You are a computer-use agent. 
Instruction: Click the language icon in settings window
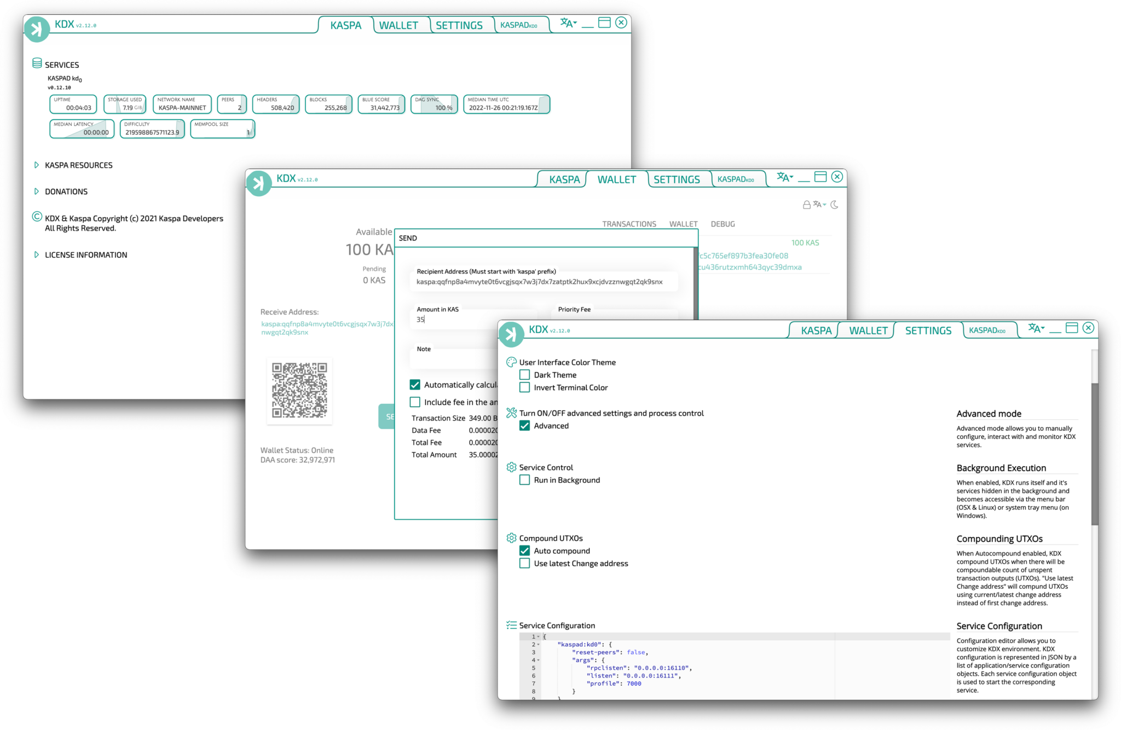1036,328
